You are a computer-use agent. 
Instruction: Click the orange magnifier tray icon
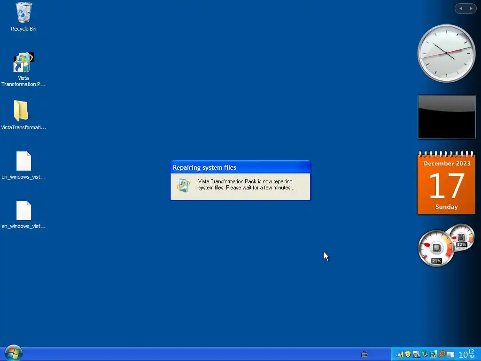442,354
